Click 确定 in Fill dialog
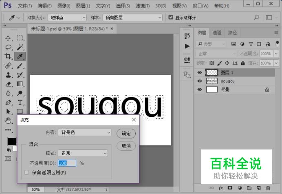The width and height of the screenshot is (282, 194). coord(126,134)
